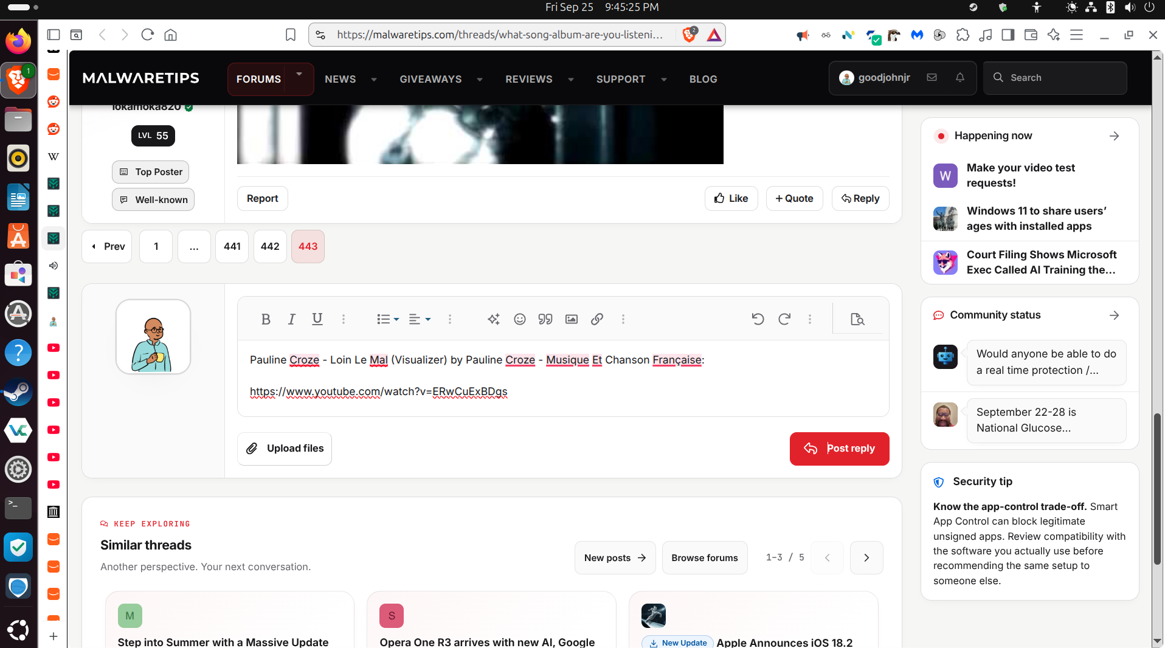
Task: Click the site search field
Action: pos(1055,78)
